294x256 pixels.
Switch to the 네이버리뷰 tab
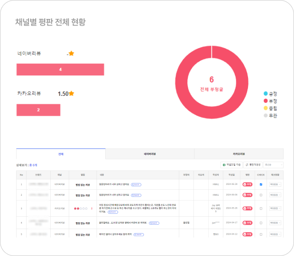150,154
